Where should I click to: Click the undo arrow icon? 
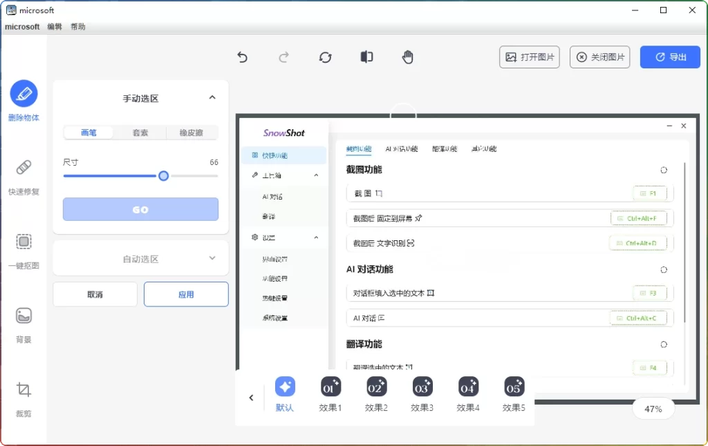[242, 57]
